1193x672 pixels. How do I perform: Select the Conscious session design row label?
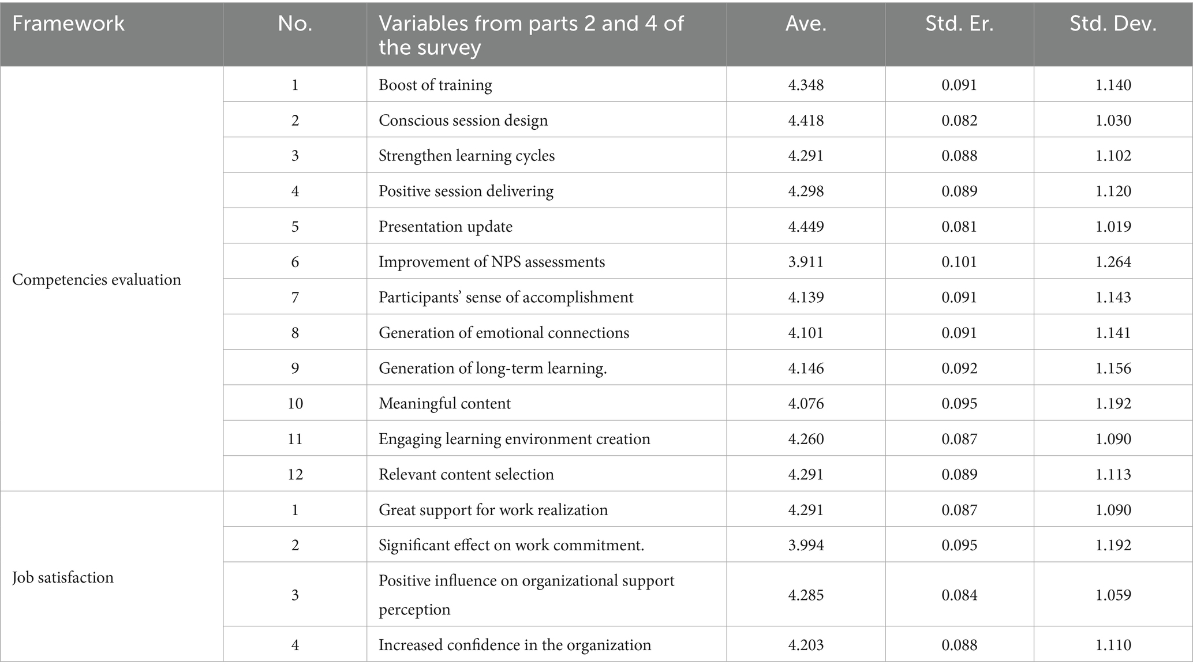click(x=463, y=121)
